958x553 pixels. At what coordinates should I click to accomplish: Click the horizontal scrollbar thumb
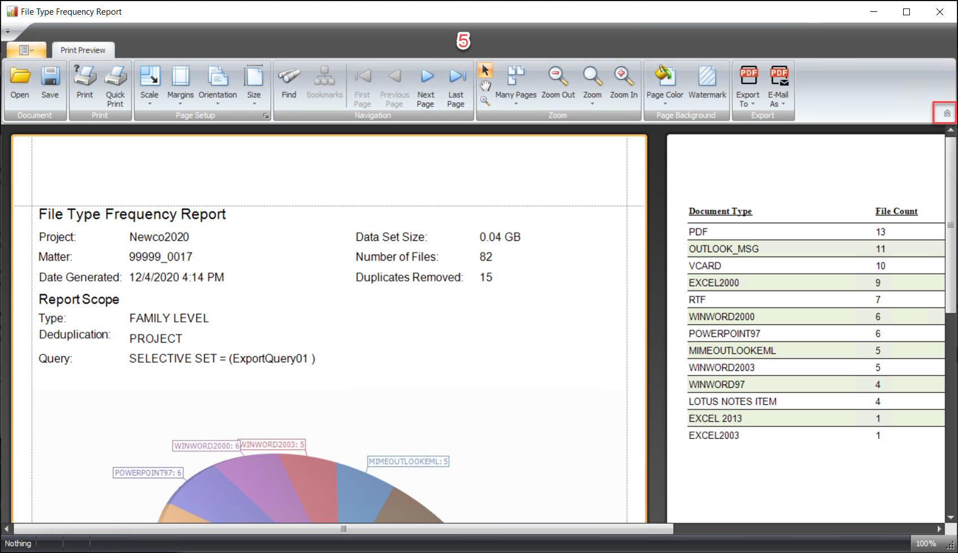343,529
